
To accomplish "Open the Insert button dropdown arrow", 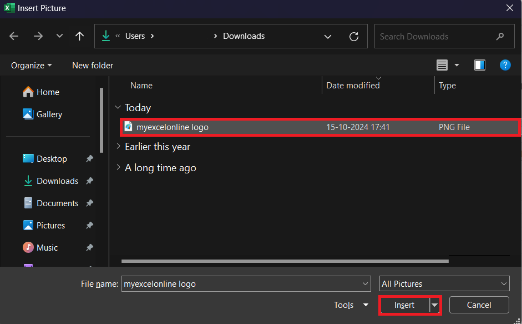I will [x=434, y=305].
